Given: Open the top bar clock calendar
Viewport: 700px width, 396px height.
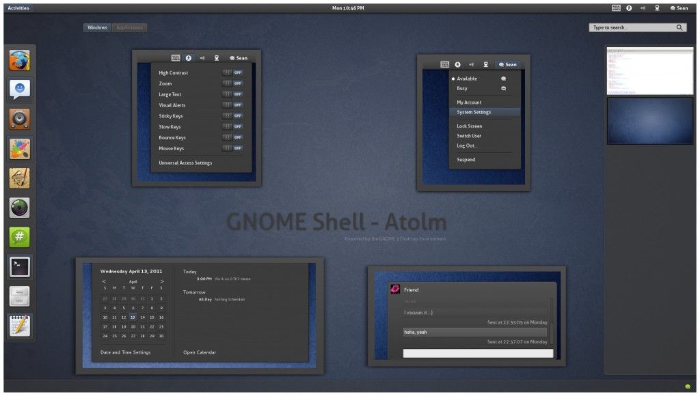Looking at the screenshot, I should 348,8.
